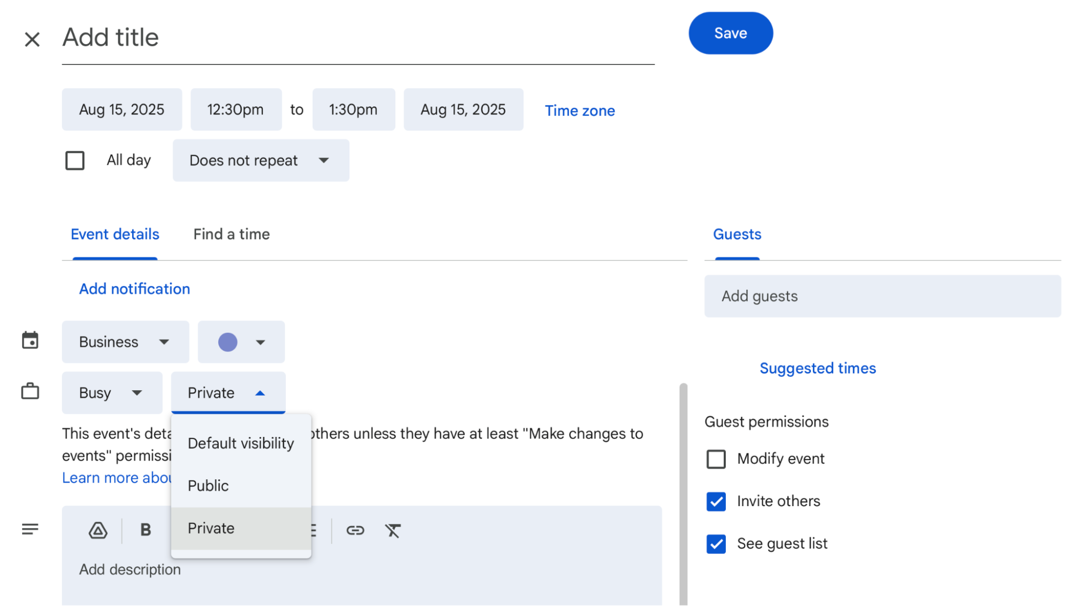Toggle the All day checkbox
Image resolution: width=1074 pixels, height=606 pixels.
click(x=75, y=160)
